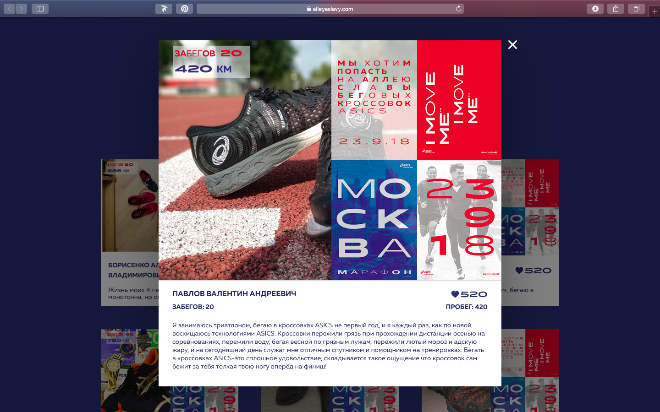Reload the alleyaslavy.com page
The width and height of the screenshot is (660, 412).
coord(458,9)
